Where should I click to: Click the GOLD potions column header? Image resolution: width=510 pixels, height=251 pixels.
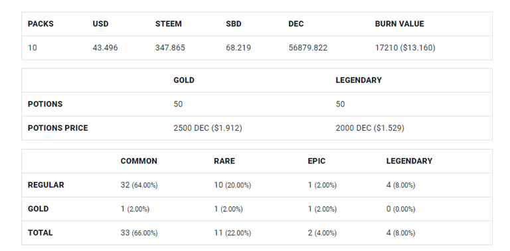[x=184, y=80]
